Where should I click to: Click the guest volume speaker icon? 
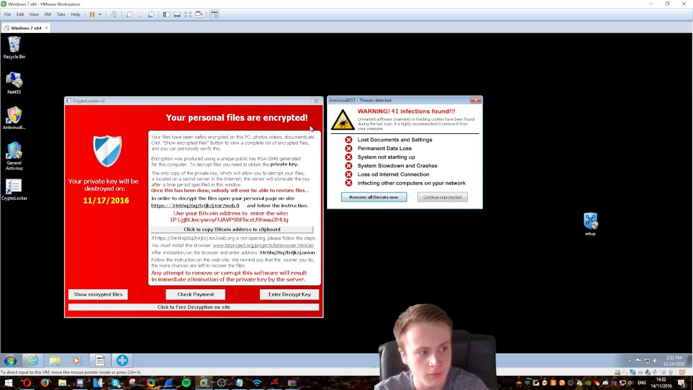click(x=656, y=361)
